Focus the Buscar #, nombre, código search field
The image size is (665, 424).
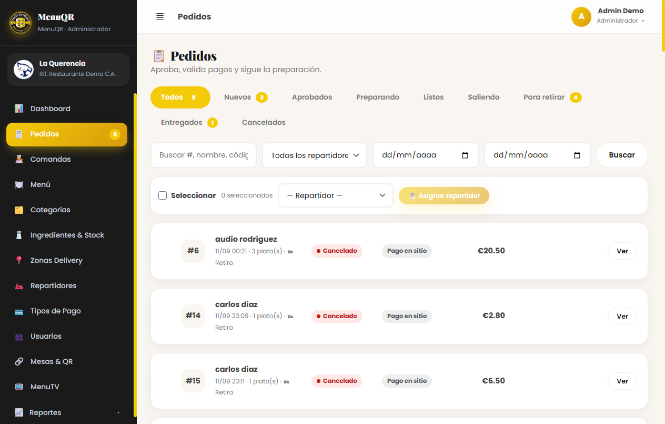(204, 155)
